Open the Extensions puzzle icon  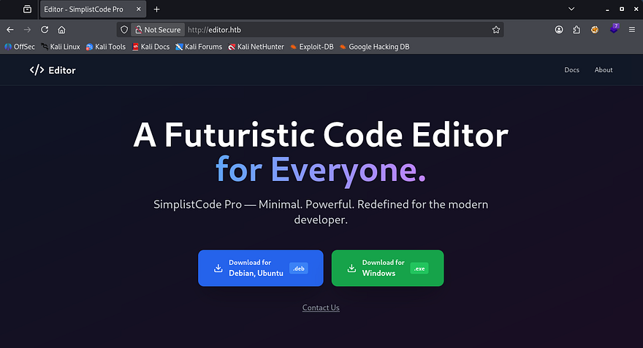click(x=577, y=30)
